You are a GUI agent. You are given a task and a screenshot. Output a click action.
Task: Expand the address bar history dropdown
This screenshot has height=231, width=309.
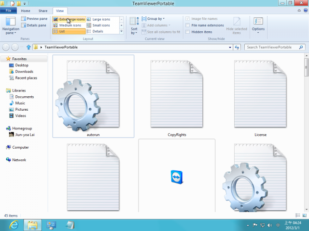pos(230,47)
